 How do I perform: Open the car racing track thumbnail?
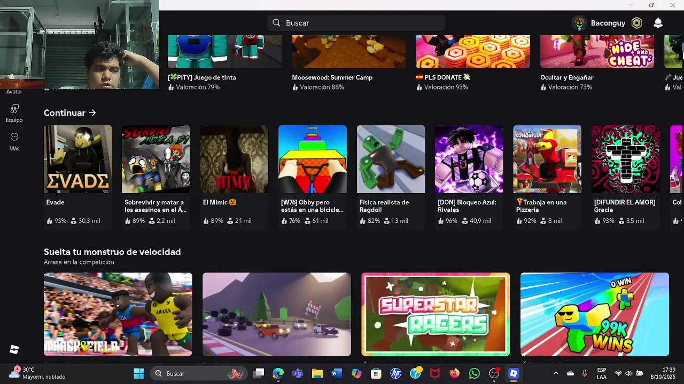point(277,314)
